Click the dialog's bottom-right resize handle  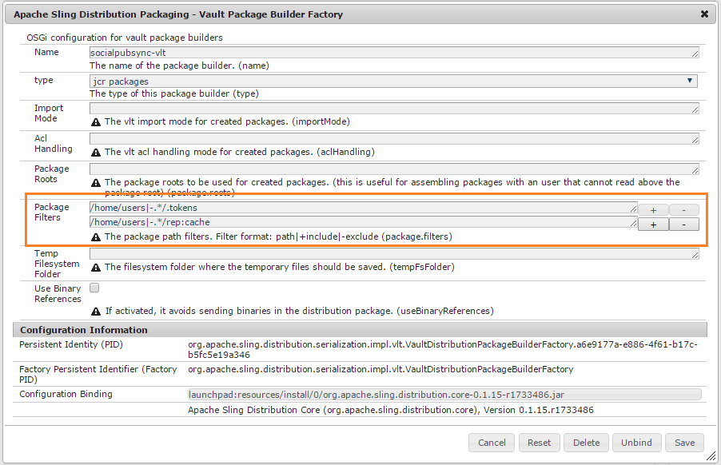click(711, 455)
